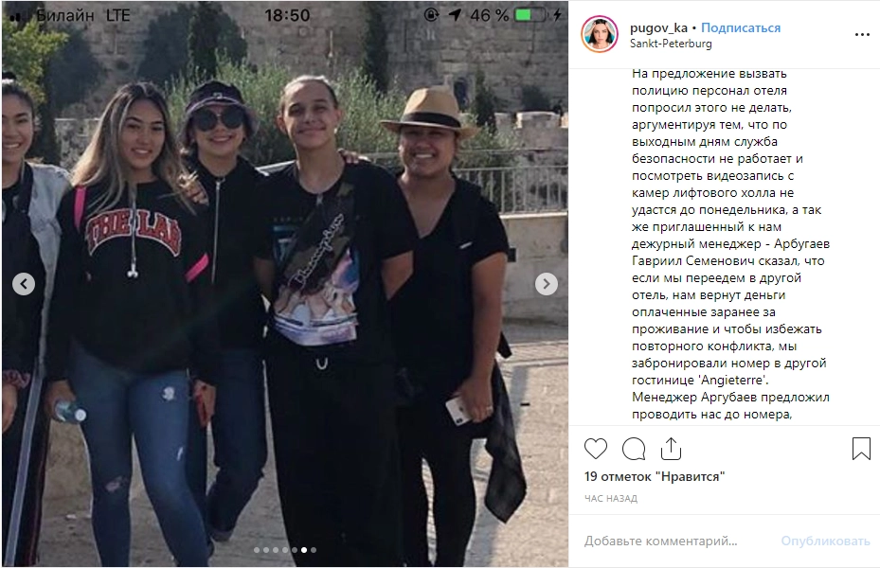
Task: Open the pugov_ka username link
Action: (x=658, y=27)
